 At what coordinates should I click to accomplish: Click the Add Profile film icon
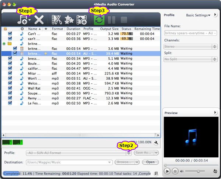coord(81,20)
